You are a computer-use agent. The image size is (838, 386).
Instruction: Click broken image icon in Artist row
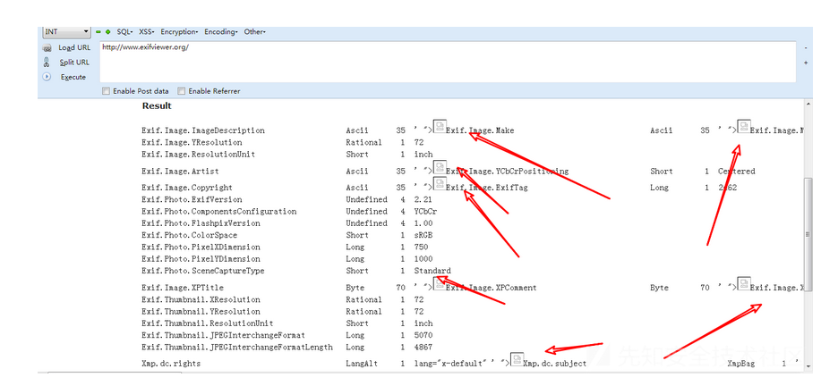click(x=440, y=167)
